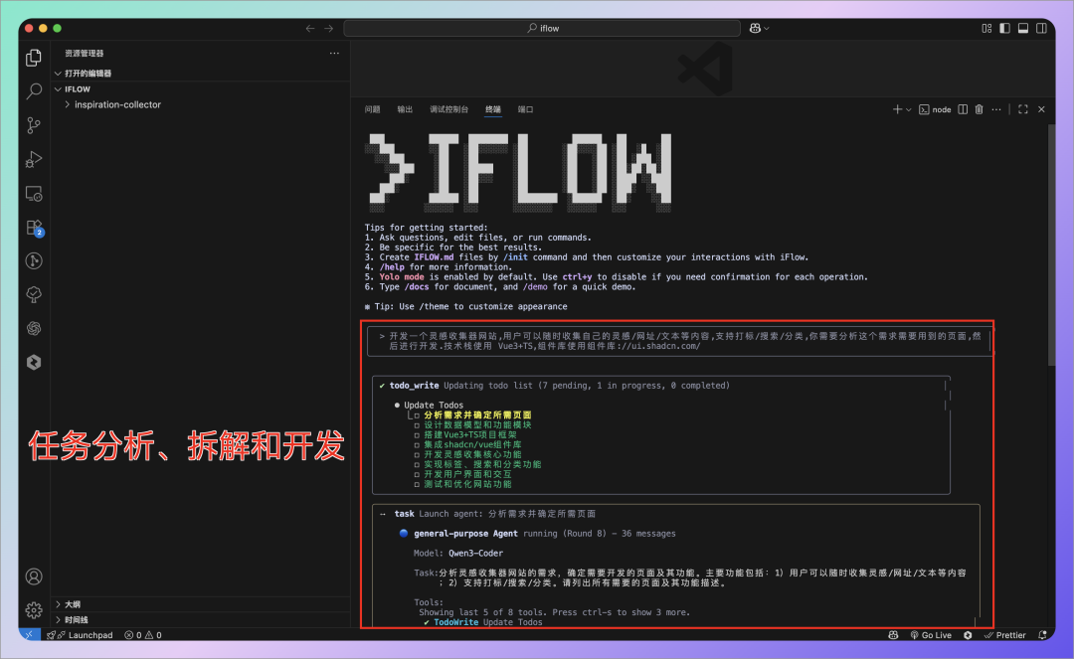Open the Explorer view in activity bar
1074x659 pixels.
coord(34,58)
